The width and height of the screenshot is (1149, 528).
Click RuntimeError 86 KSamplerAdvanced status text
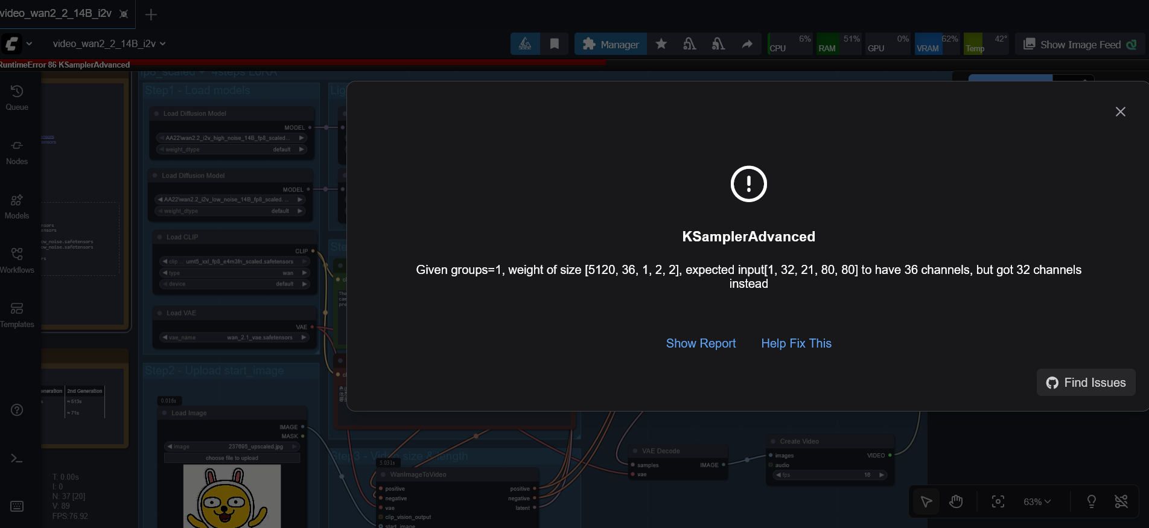coord(65,65)
